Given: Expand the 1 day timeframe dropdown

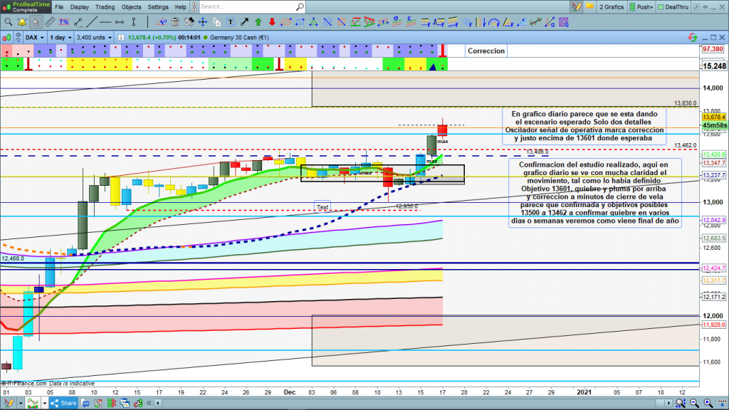Looking at the screenshot, I should coord(61,36).
